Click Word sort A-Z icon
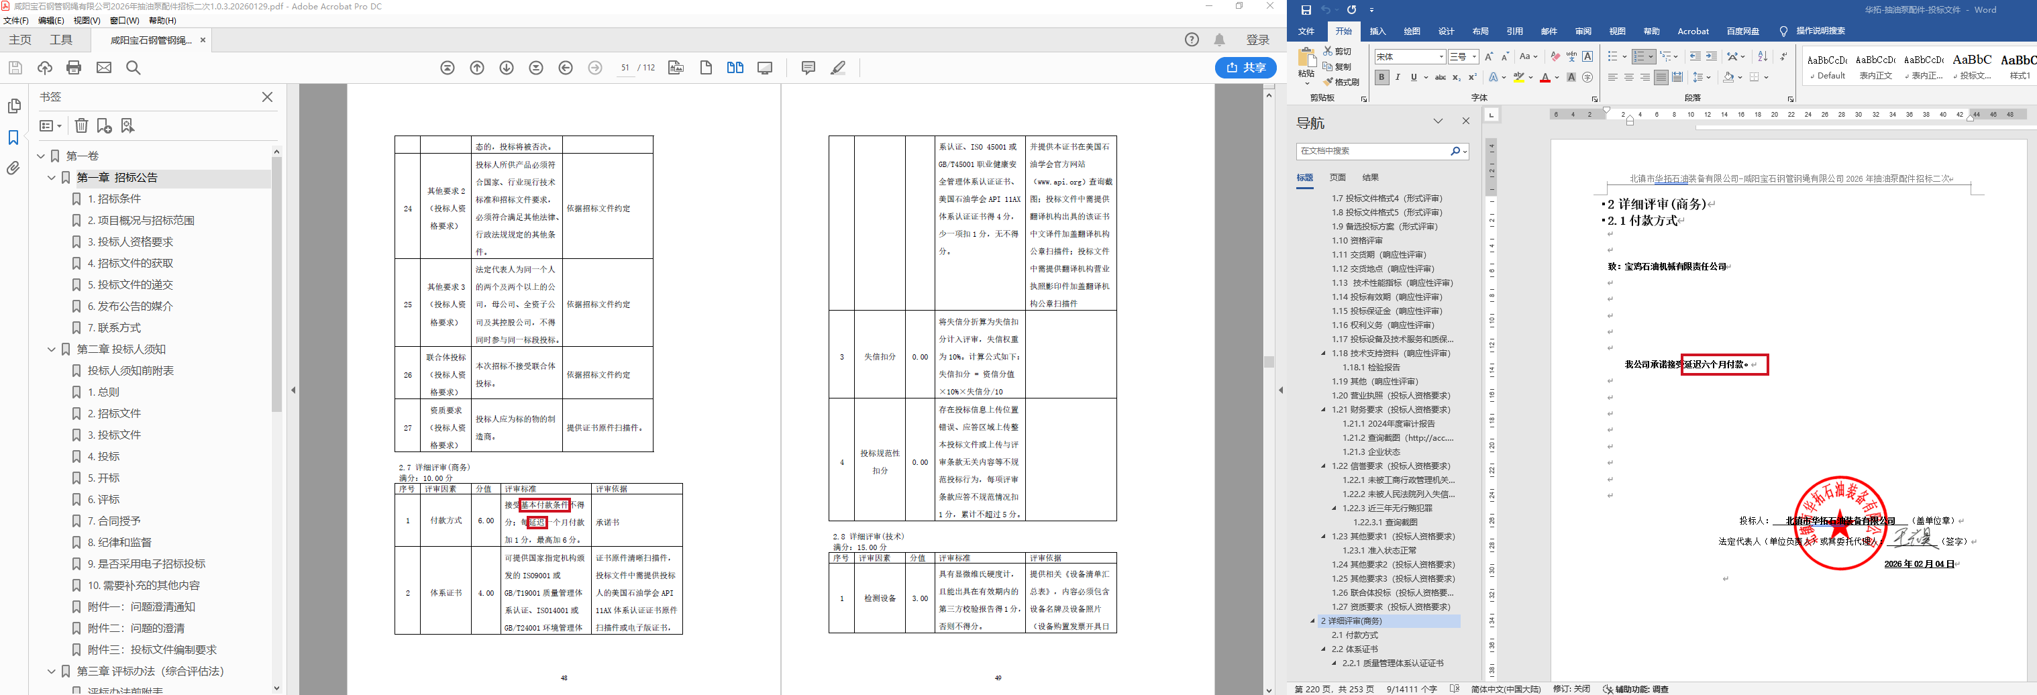The height and width of the screenshot is (695, 2037). pos(1762,56)
